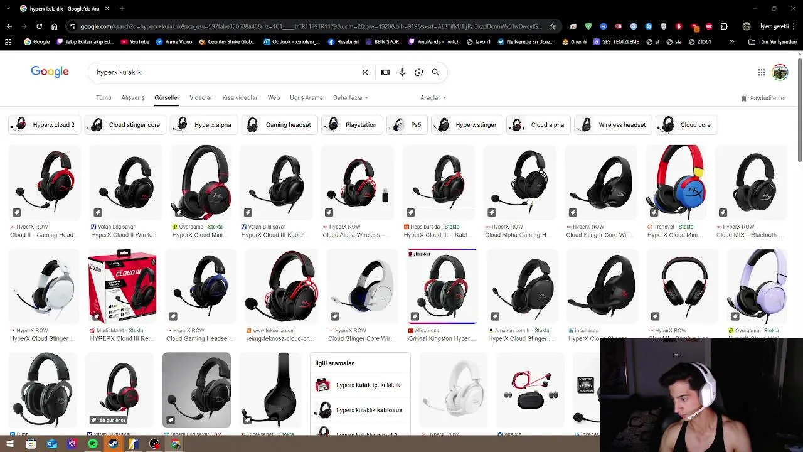Select the Görseller tab
This screenshot has height=452, width=803.
click(167, 98)
